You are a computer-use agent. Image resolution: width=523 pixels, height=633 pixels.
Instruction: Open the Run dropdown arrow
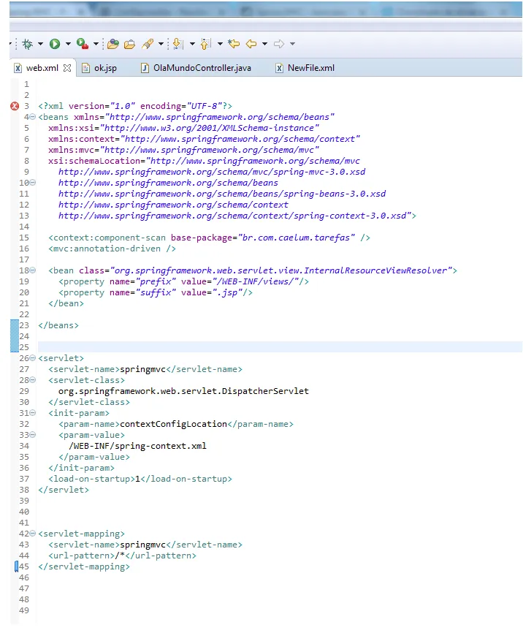point(68,44)
